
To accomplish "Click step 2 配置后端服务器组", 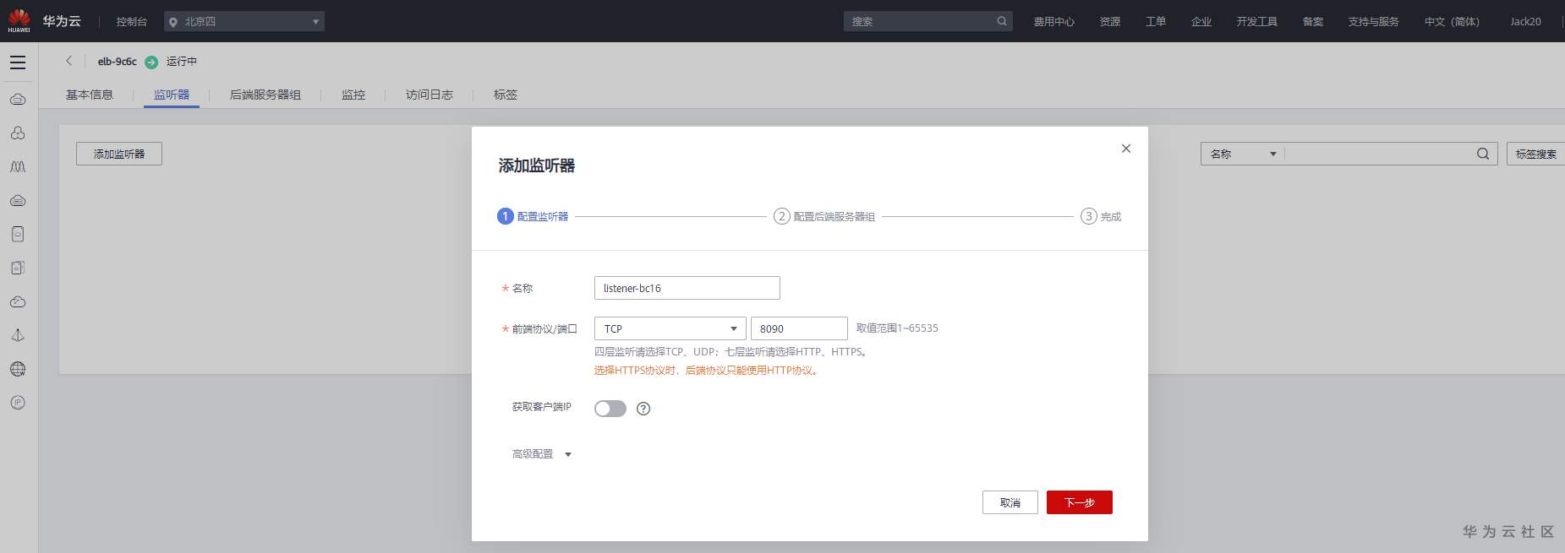I will 824,216.
